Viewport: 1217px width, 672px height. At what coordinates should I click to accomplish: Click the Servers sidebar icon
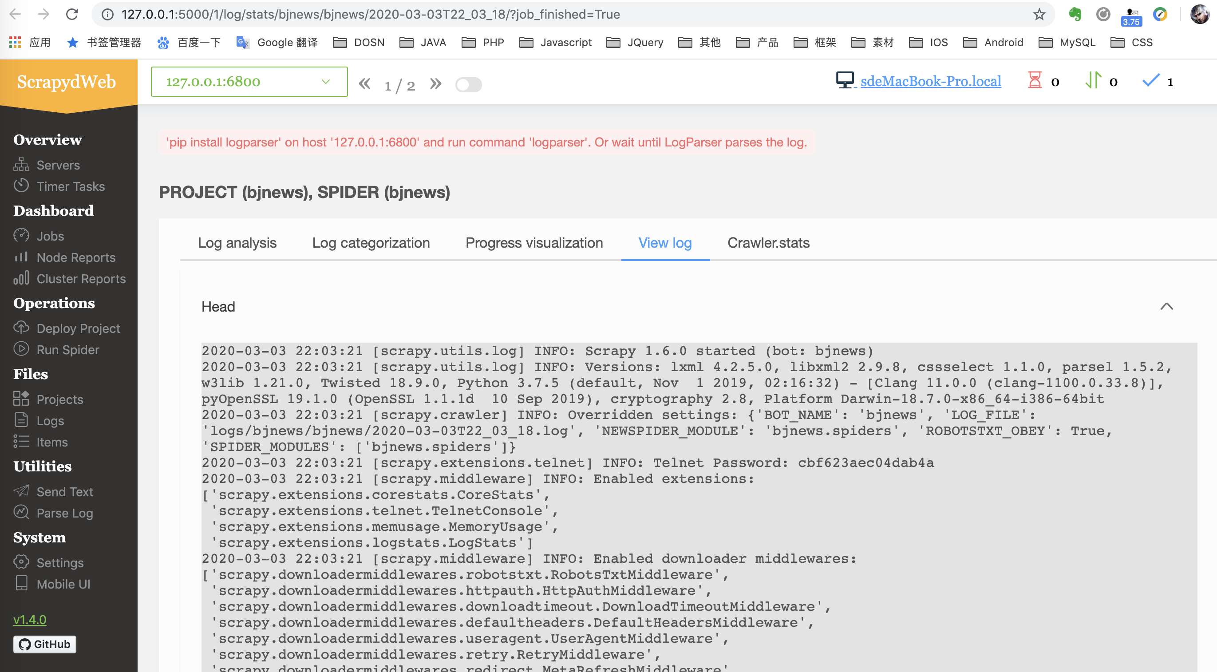pyautogui.click(x=21, y=165)
